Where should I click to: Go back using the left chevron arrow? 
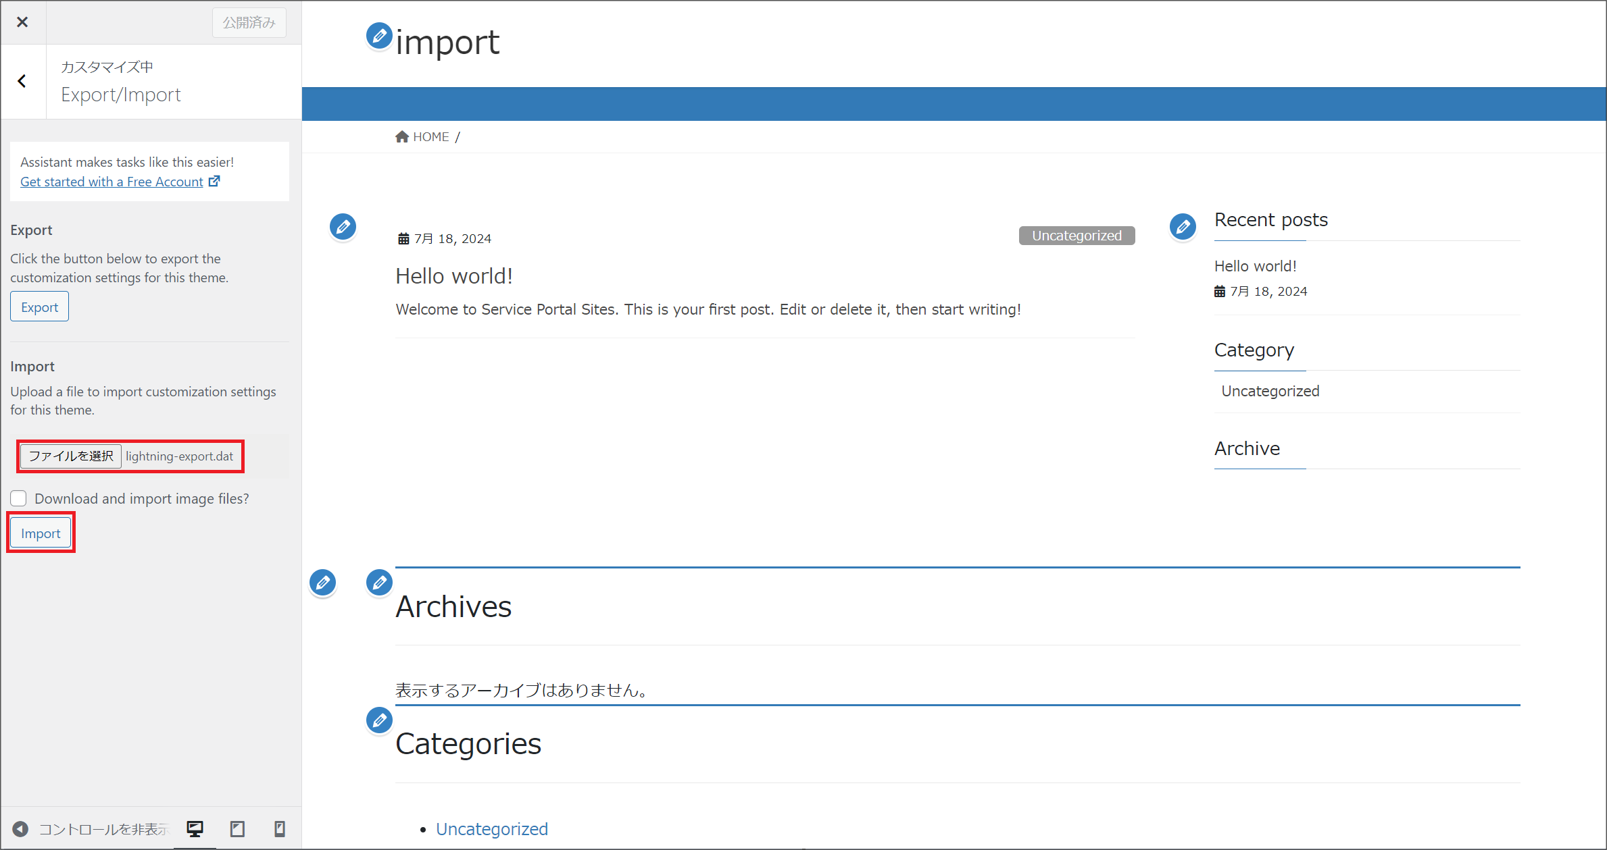(22, 82)
